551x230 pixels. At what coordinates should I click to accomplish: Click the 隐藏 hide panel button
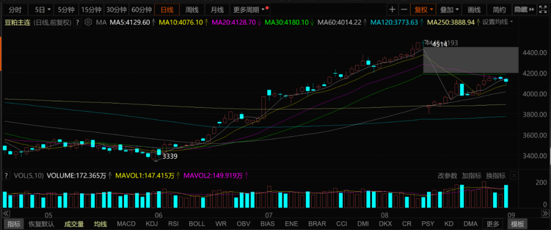524,10
